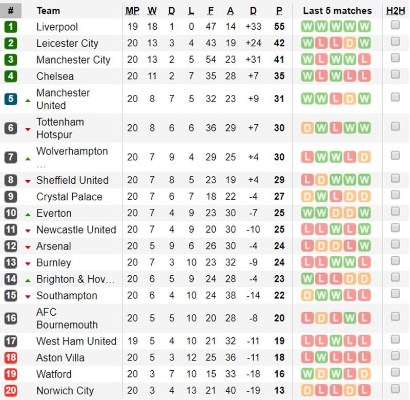Open the West Ham United team link
410x400 pixels.
tap(76, 341)
